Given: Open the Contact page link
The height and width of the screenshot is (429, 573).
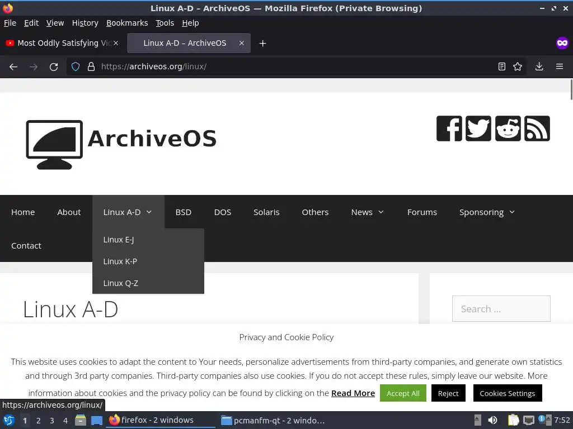Looking at the screenshot, I should click(26, 246).
